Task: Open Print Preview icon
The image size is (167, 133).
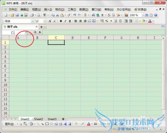Action: click(38, 15)
